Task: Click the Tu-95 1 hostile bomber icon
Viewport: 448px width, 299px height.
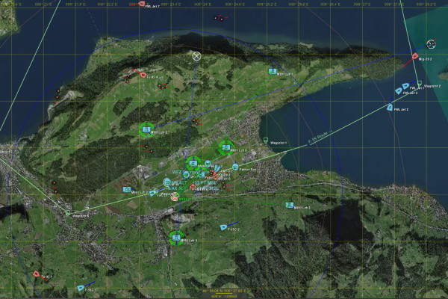Action: [x=36, y=274]
